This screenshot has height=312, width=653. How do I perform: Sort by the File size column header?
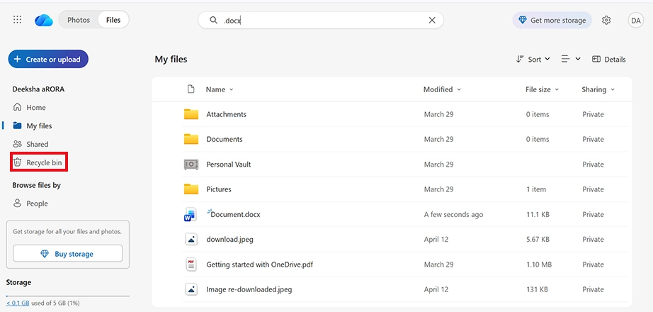click(542, 89)
